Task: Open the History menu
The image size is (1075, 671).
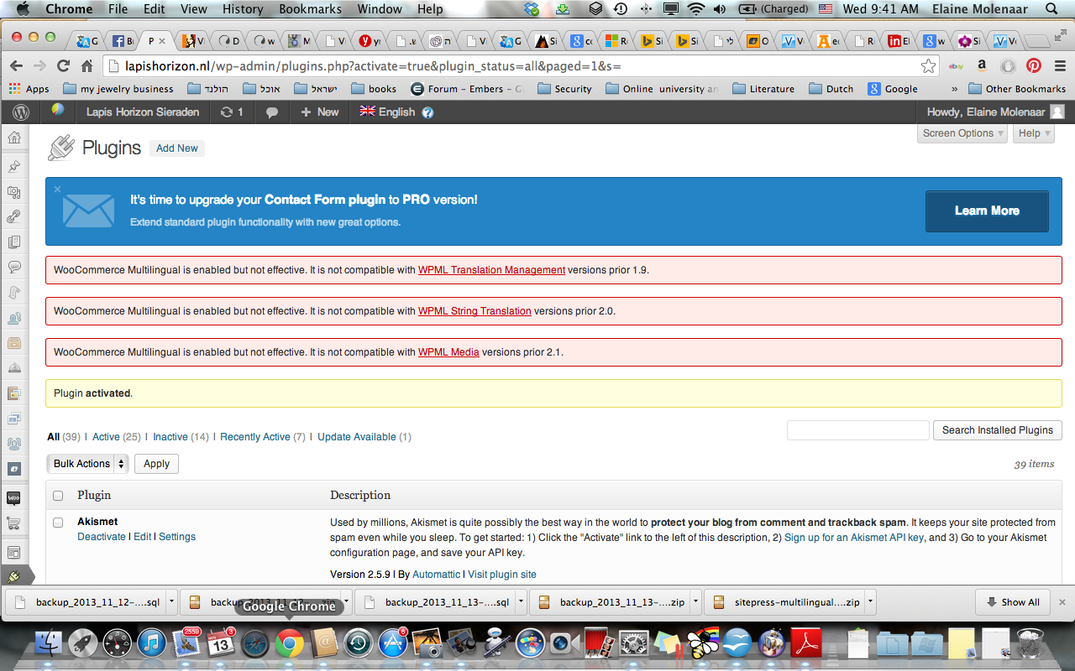Action: click(243, 9)
